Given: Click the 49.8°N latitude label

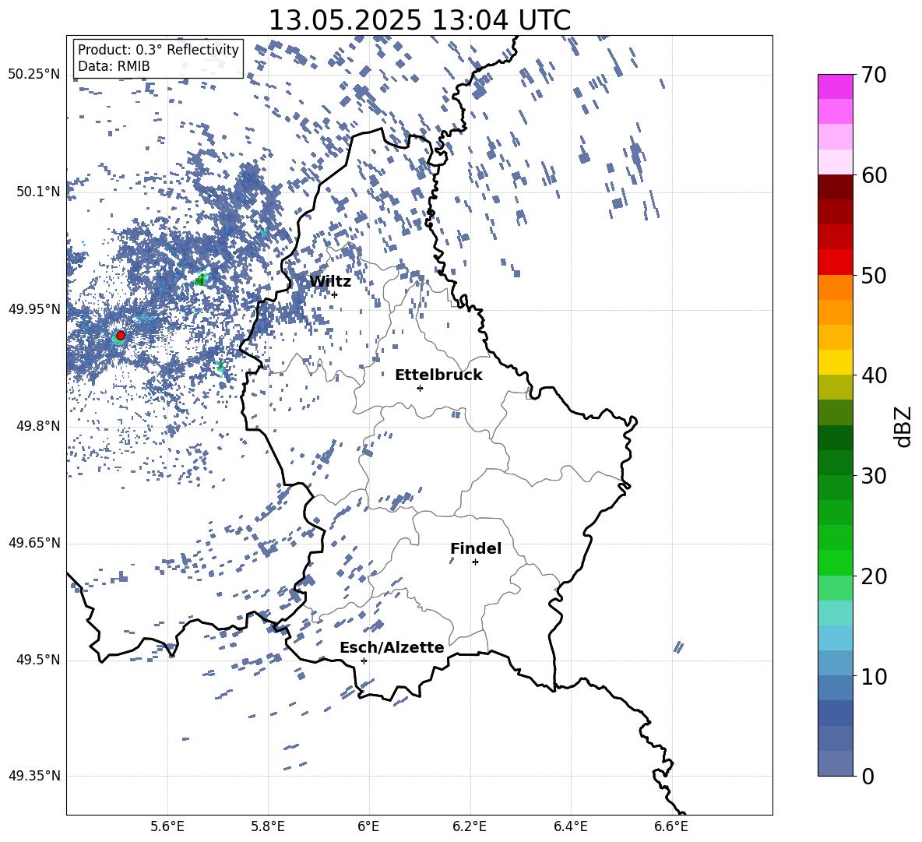Looking at the screenshot, I should (x=39, y=426).
